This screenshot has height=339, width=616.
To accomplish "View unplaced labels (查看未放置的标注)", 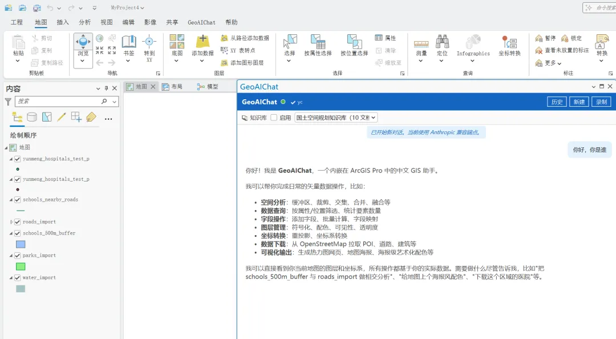I will tap(562, 50).
